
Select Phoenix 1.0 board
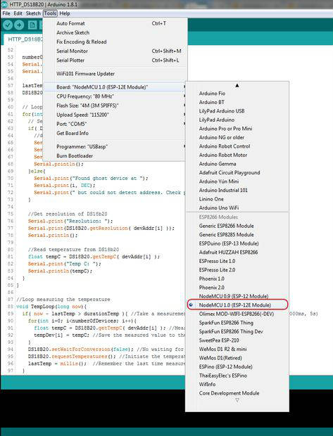[x=237, y=278]
